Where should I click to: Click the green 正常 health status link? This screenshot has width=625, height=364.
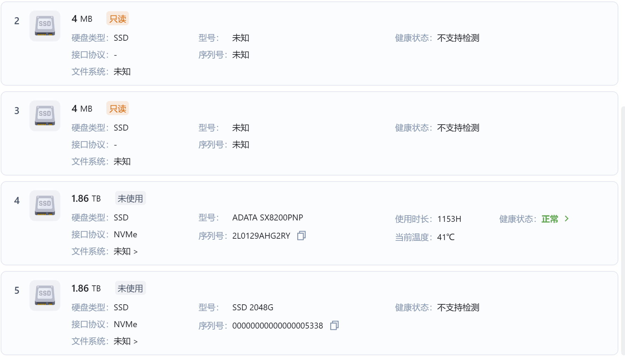pyautogui.click(x=550, y=219)
